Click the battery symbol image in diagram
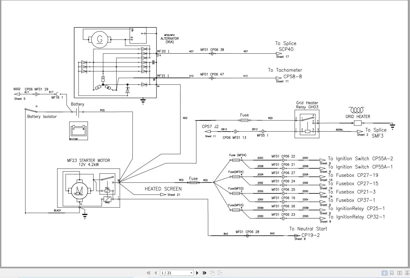Viewport: 410px width, 278px height. point(79,131)
